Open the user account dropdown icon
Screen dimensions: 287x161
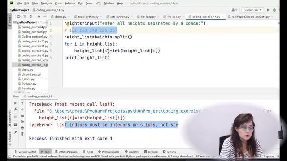(x=234, y=10)
